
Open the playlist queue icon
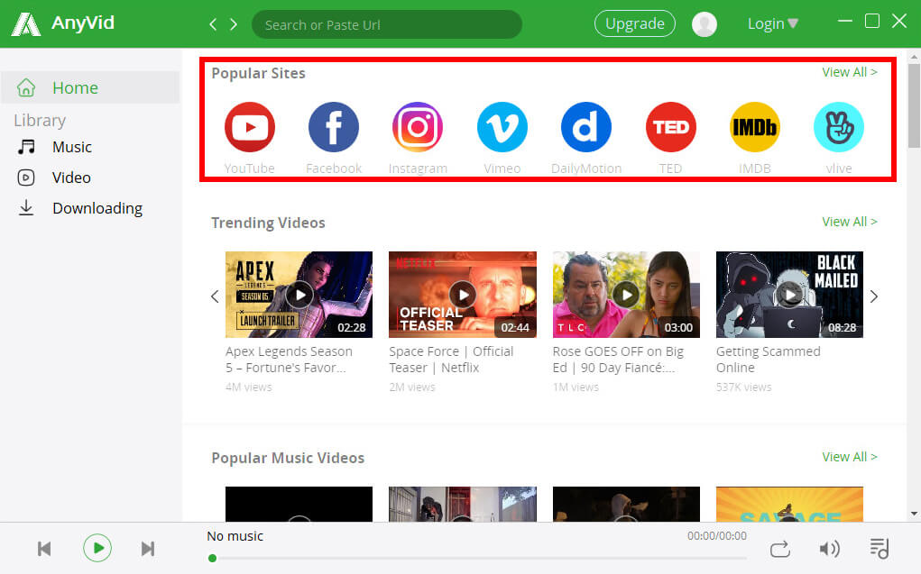tap(880, 548)
